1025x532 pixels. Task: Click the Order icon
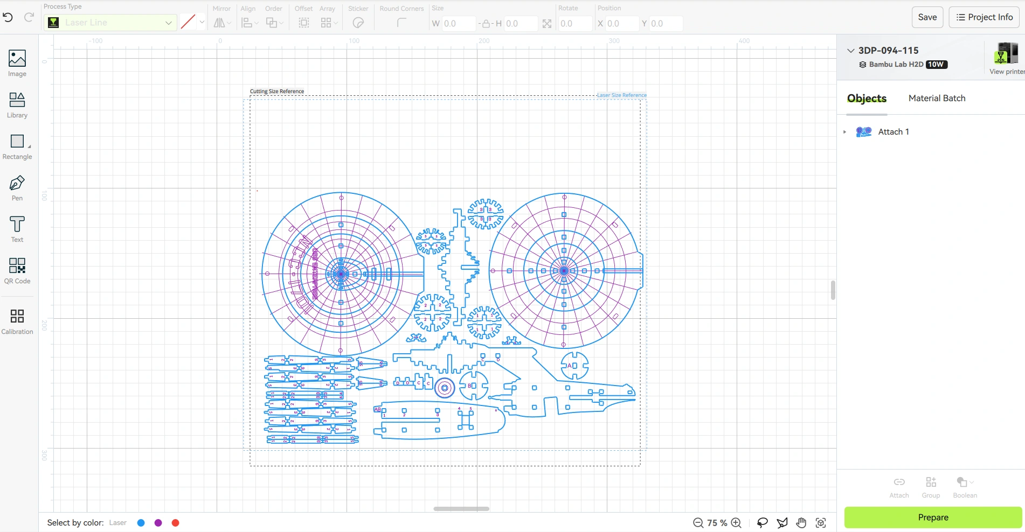272,23
